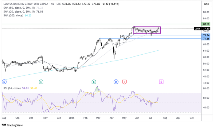This screenshot has height=129, width=215.
Task: Select the 80.62 green price level label
Action: (206, 24)
